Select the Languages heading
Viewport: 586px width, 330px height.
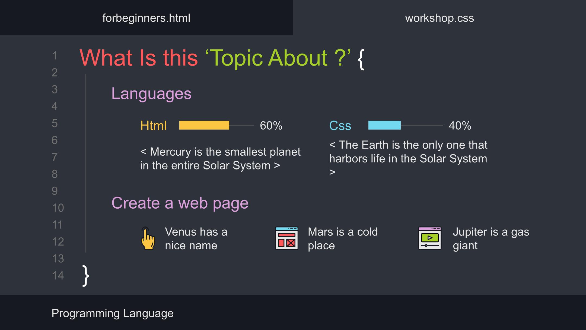tap(151, 94)
